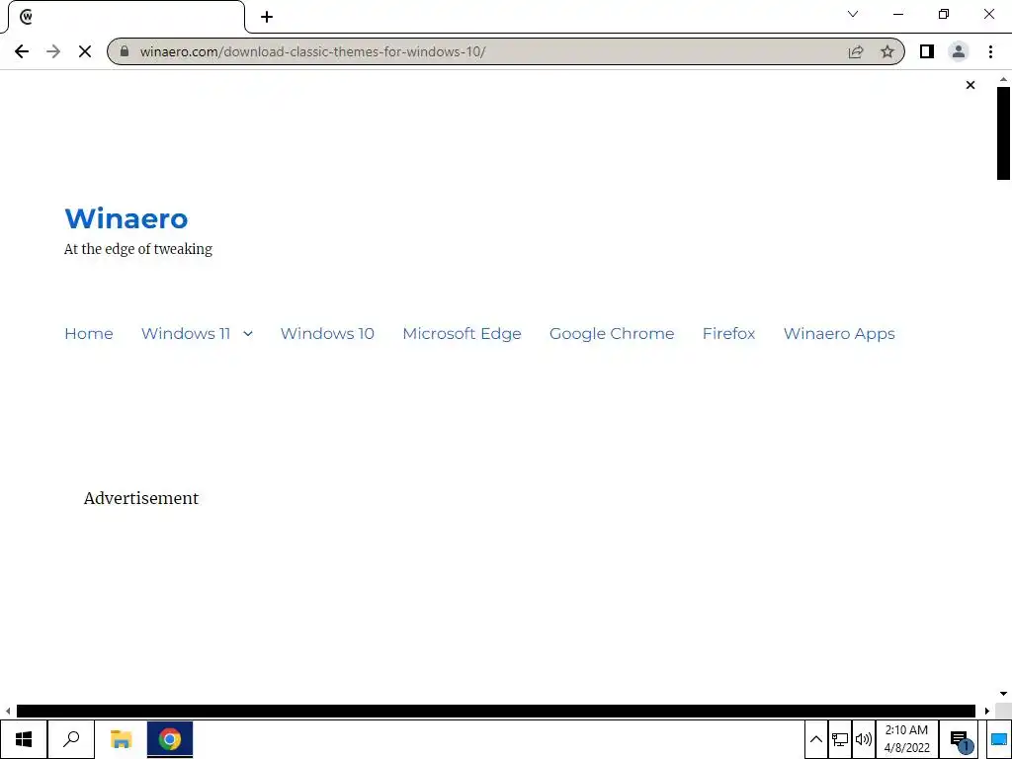Click the vertical scrollbar thumb
This screenshot has height=759, width=1012.
coord(1003,133)
